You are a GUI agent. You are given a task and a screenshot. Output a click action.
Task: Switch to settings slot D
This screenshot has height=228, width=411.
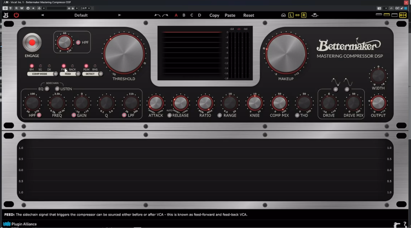pyautogui.click(x=199, y=15)
